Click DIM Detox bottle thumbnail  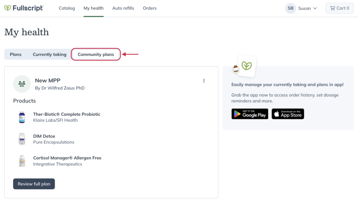(x=22, y=139)
